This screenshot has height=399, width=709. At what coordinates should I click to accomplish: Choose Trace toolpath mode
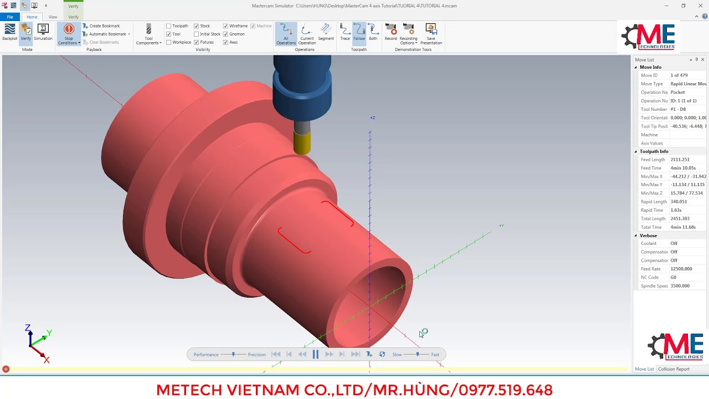(x=345, y=32)
